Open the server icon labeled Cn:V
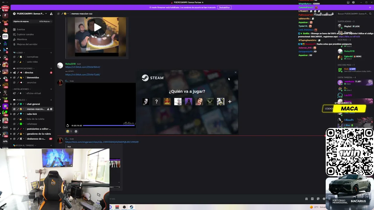 [x=5, y=127]
